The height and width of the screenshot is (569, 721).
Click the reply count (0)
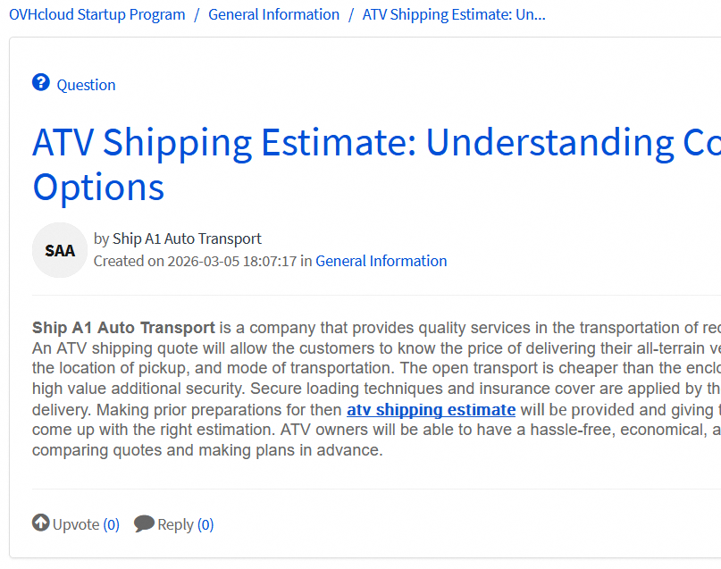(x=205, y=524)
